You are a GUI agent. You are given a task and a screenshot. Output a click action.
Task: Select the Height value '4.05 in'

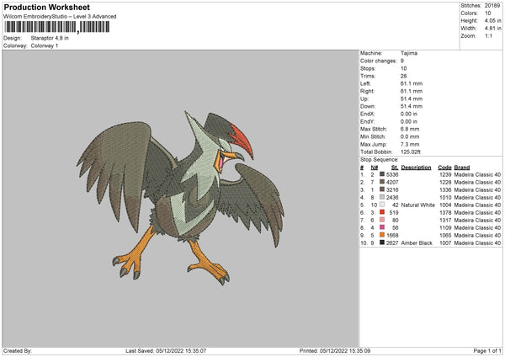click(x=492, y=20)
